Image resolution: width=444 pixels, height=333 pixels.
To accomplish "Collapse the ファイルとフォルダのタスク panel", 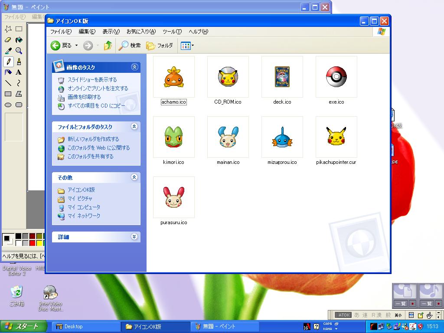I will click(x=134, y=126).
